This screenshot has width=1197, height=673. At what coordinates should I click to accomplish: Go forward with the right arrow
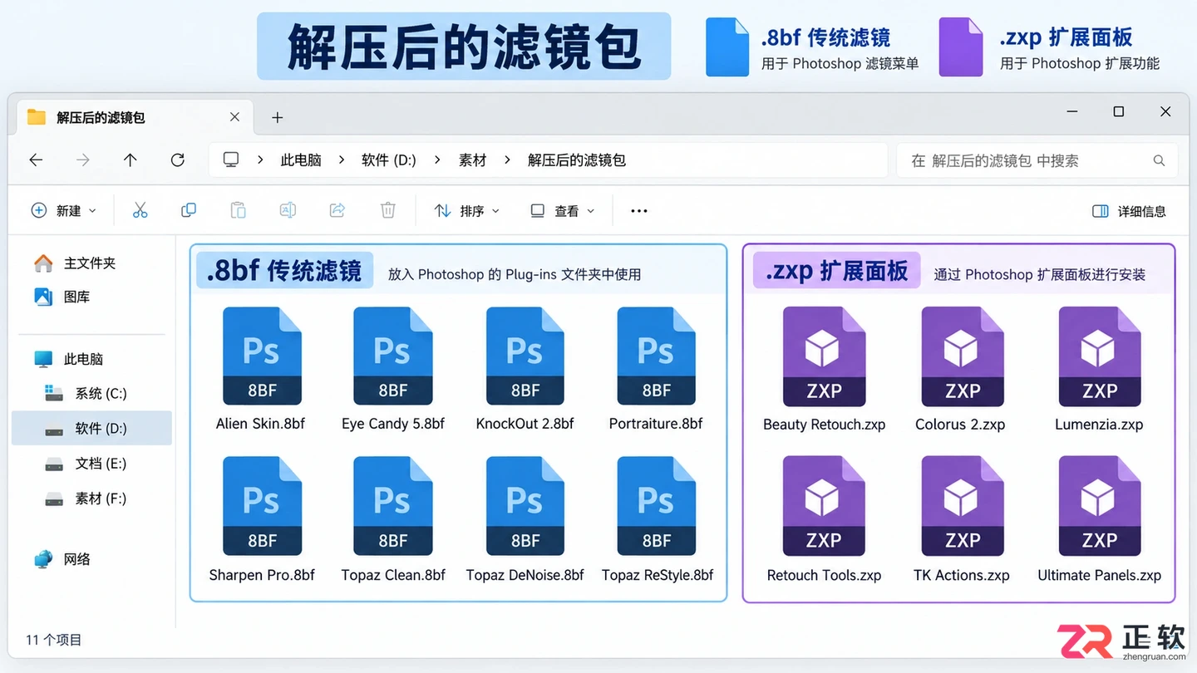[82, 160]
